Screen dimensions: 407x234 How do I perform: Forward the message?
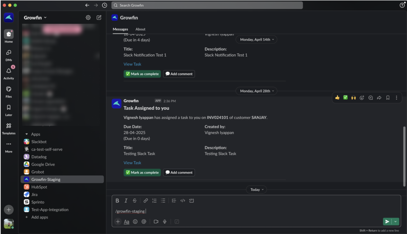pos(379,98)
